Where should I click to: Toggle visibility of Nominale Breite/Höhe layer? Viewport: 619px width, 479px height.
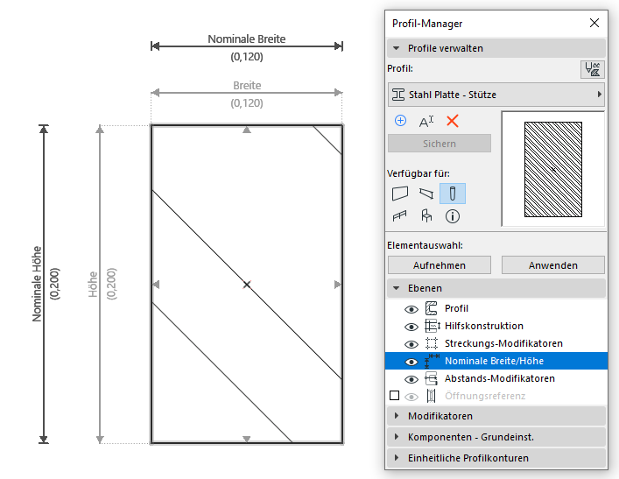click(411, 362)
